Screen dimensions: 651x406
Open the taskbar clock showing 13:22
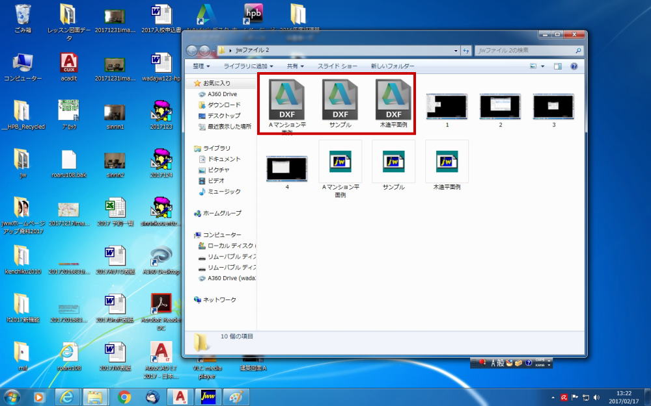click(624, 398)
